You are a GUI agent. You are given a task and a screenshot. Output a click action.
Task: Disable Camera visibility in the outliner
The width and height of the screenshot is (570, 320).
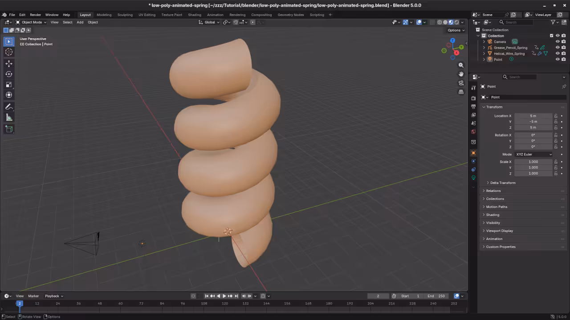(x=558, y=41)
